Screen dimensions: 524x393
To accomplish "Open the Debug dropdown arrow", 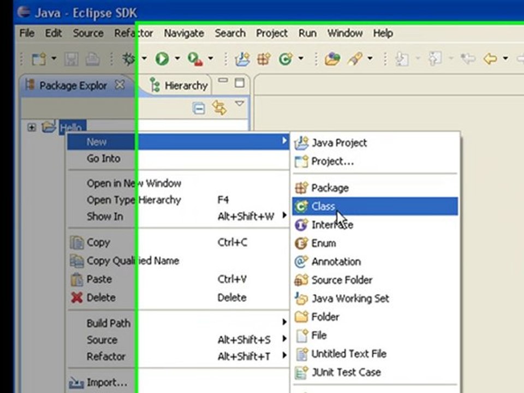I will pyautogui.click(x=144, y=58).
